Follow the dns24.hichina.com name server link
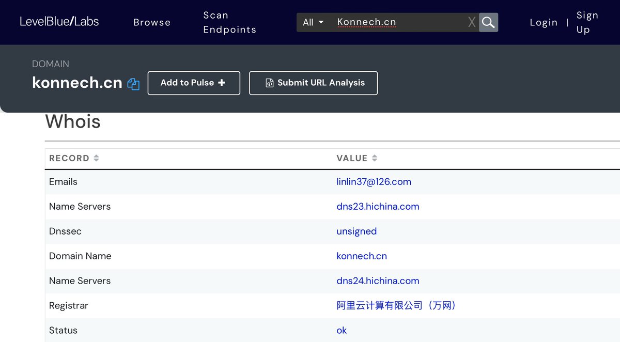This screenshot has height=342, width=620. (x=378, y=281)
